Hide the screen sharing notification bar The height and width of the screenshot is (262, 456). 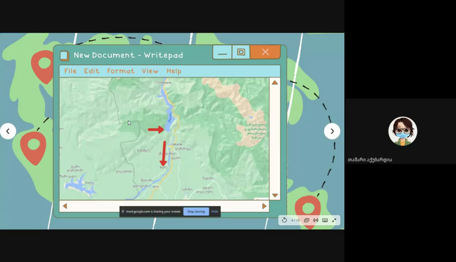215,212
